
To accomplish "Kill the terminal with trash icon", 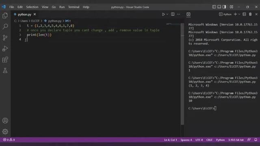I will (250, 14).
